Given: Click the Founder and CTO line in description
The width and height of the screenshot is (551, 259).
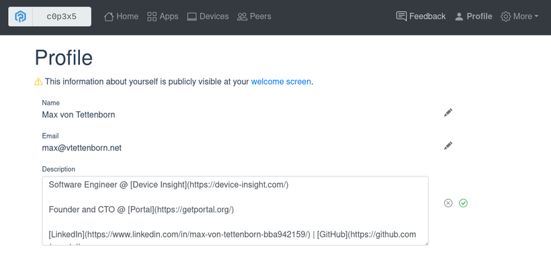Looking at the screenshot, I should point(141,210).
